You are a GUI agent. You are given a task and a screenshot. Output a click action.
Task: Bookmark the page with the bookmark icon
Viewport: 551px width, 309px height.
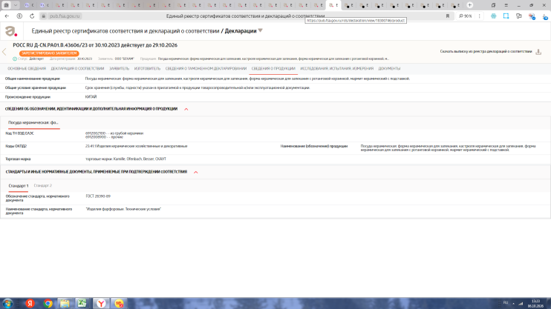click(447, 16)
